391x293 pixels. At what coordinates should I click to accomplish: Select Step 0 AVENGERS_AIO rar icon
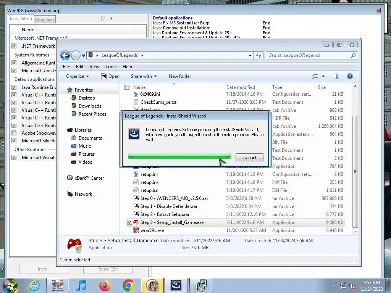(x=136, y=198)
